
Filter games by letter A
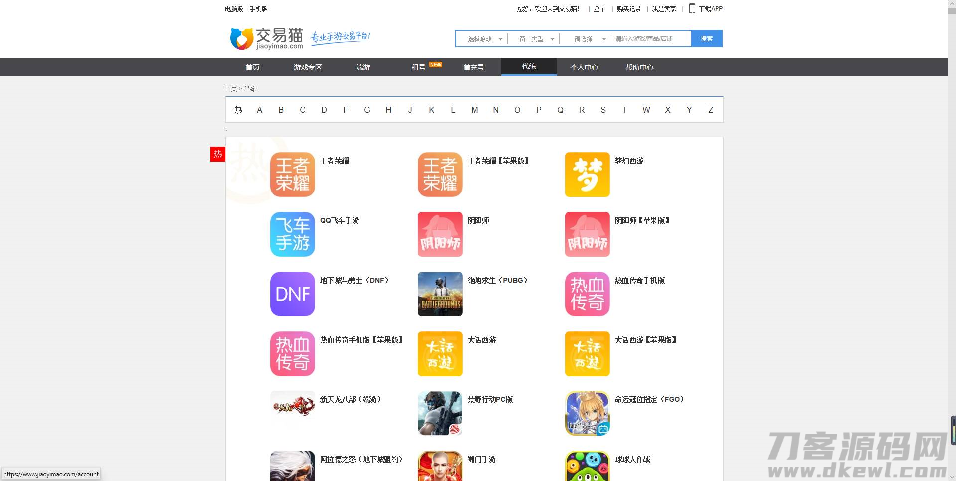pos(259,110)
